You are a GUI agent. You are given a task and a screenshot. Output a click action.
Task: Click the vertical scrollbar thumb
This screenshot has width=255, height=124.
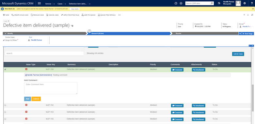click(x=253, y=98)
